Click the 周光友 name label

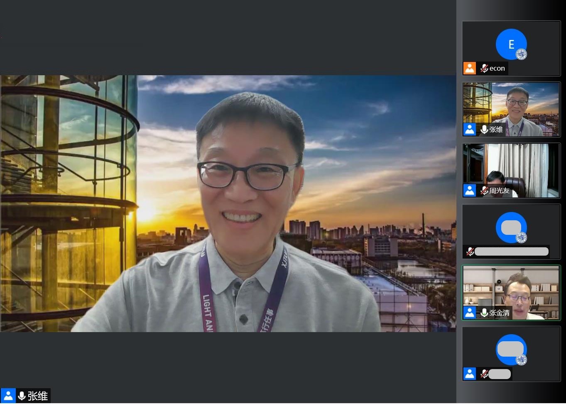pyautogui.click(x=499, y=190)
